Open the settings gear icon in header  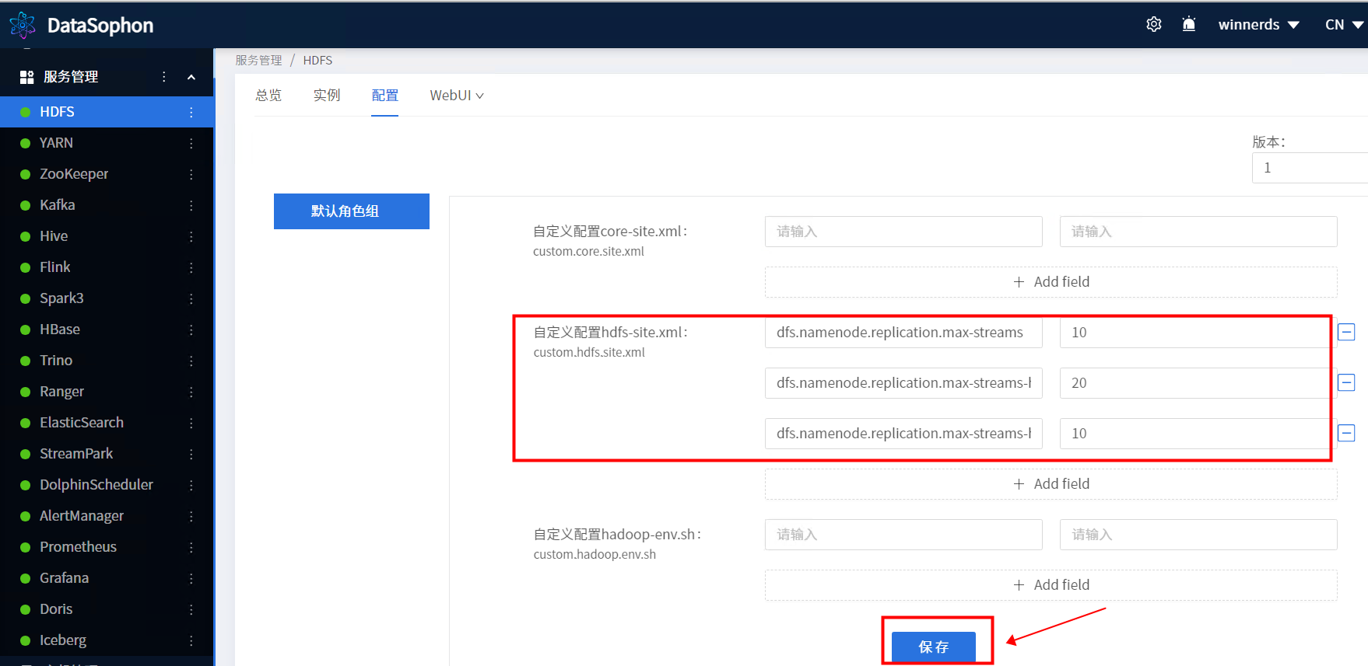pyautogui.click(x=1154, y=24)
